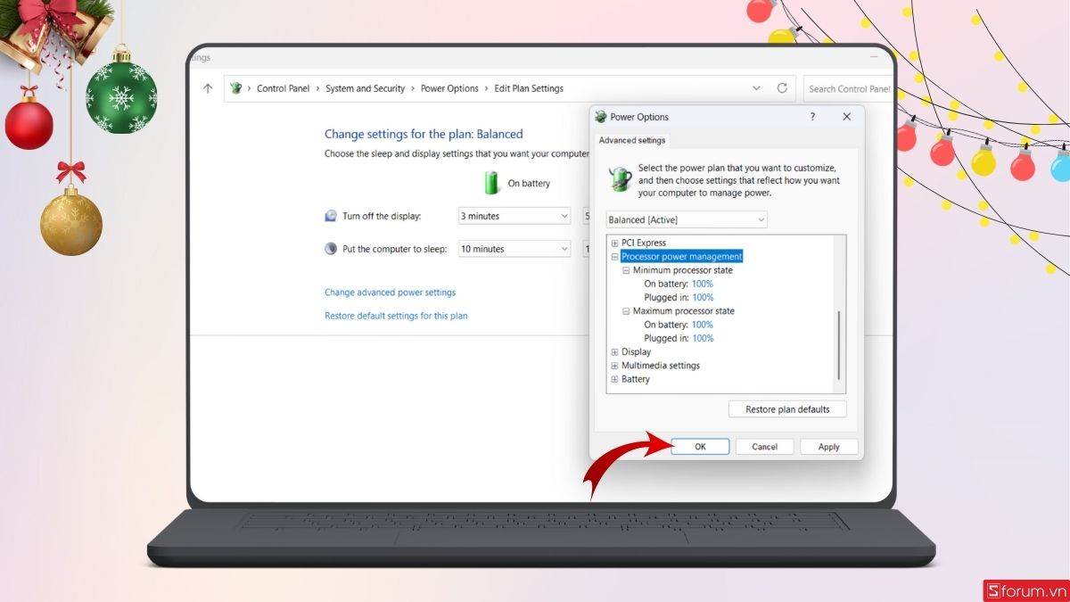
Task: Select Power Options in the breadcrumb
Action: pos(449,88)
